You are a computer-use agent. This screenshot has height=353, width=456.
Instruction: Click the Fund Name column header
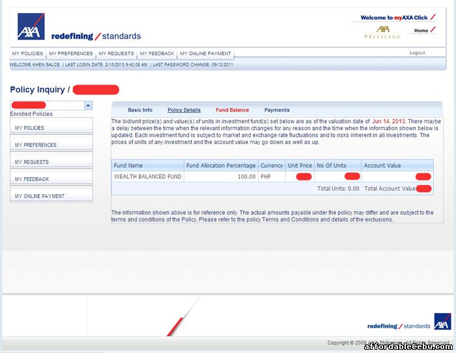click(148, 165)
